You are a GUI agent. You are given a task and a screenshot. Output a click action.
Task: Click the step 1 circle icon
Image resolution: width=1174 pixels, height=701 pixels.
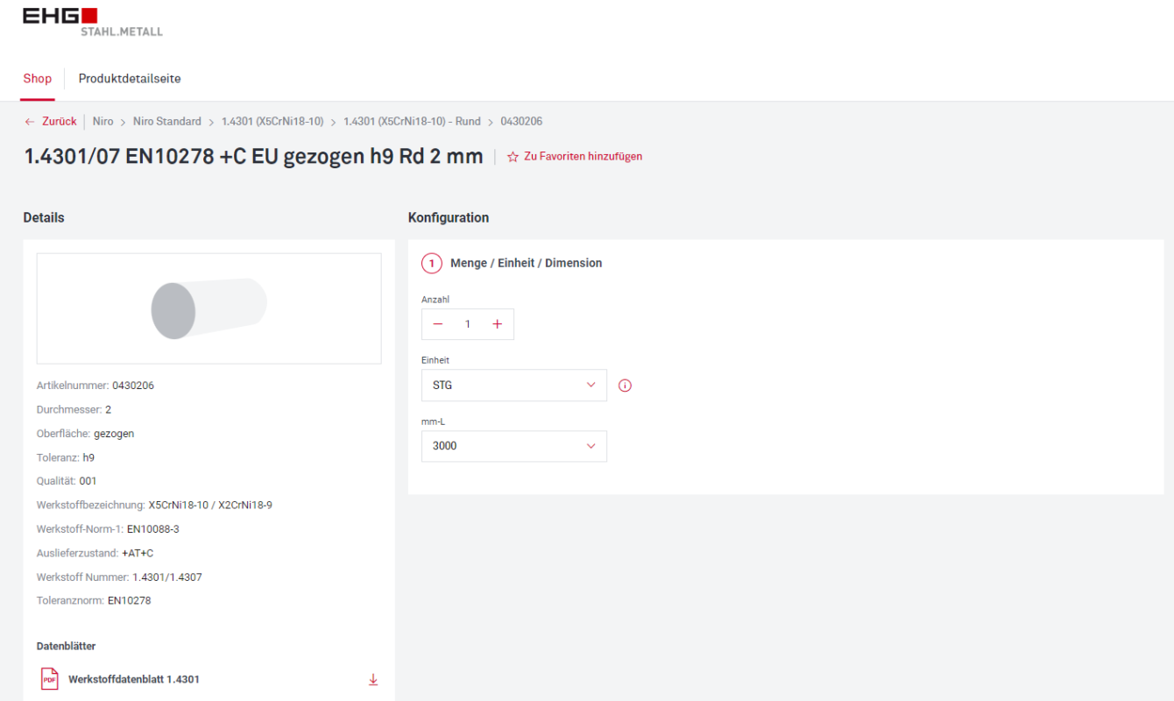(x=431, y=263)
